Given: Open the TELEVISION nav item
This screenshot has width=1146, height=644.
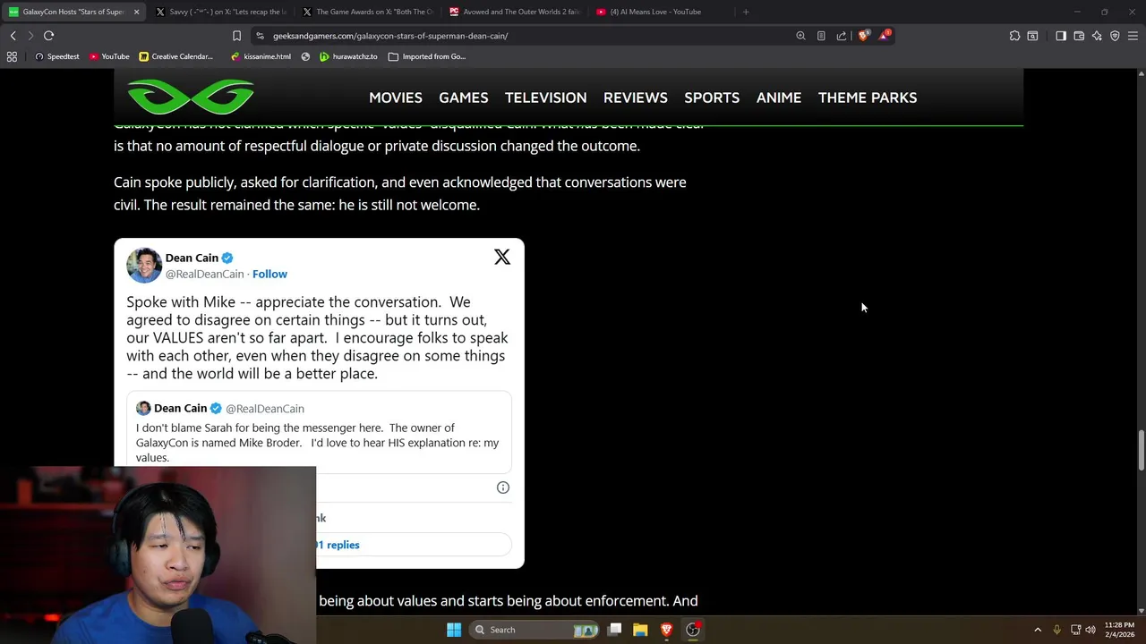Looking at the screenshot, I should (546, 97).
